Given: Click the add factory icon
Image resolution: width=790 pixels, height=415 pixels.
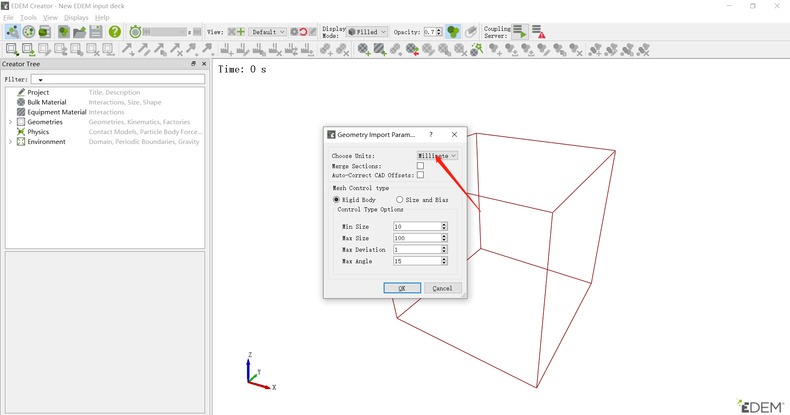Looking at the screenshot, I should tap(226, 50).
